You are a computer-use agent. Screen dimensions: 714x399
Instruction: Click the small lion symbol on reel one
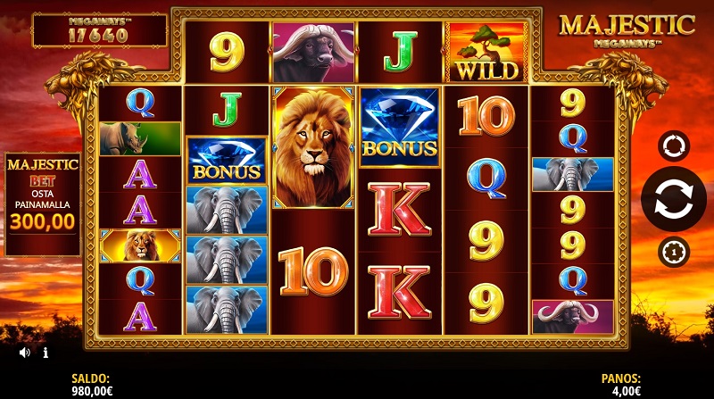[x=140, y=246]
